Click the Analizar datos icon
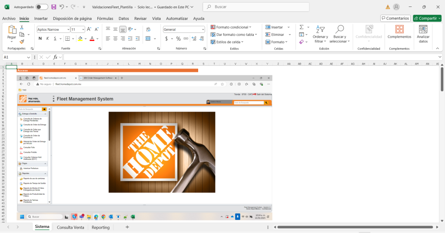Image resolution: width=445 pixels, height=233 pixels. 423,29
